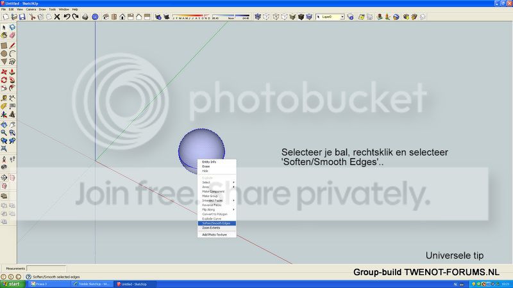Select the Pan hand tool
Viewport: 513px width, 288px height.
(12, 124)
